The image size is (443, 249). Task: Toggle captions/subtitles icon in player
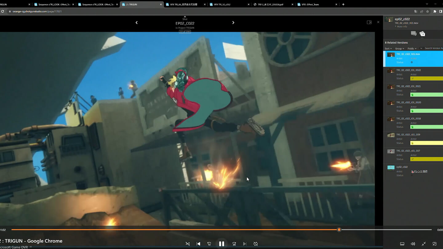point(402,244)
